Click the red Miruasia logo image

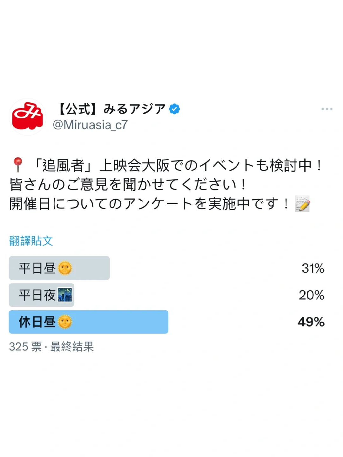(27, 117)
